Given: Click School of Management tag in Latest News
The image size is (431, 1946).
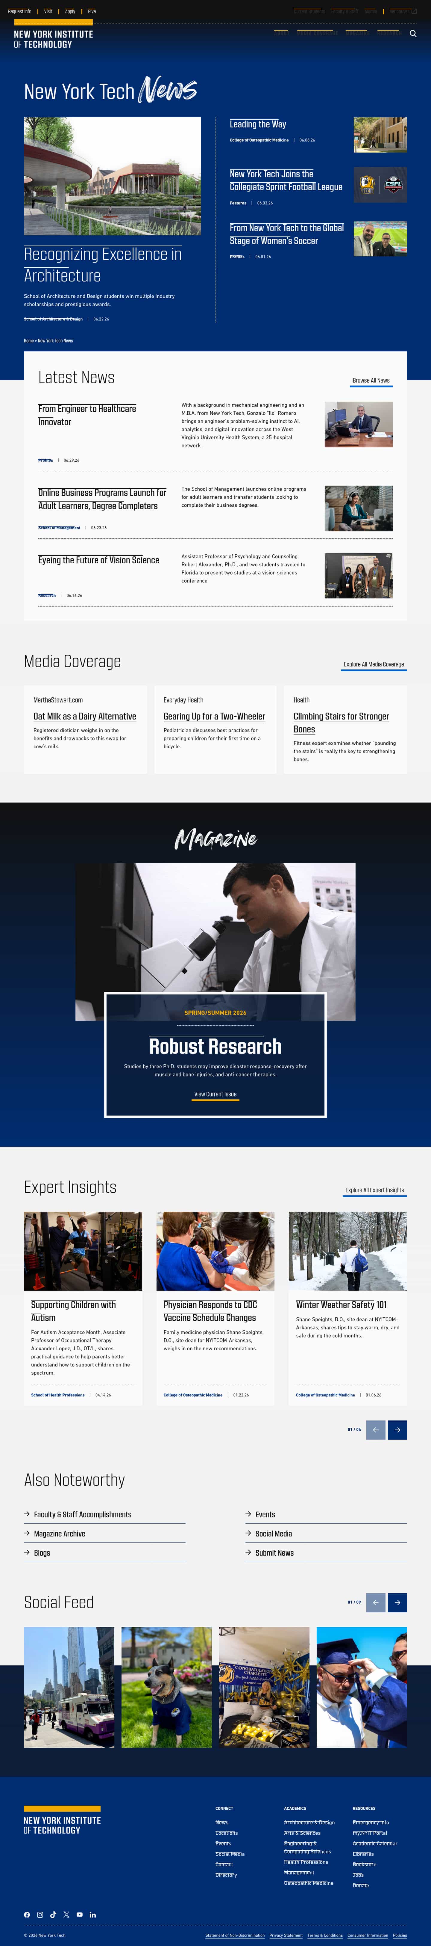Looking at the screenshot, I should pyautogui.click(x=59, y=528).
